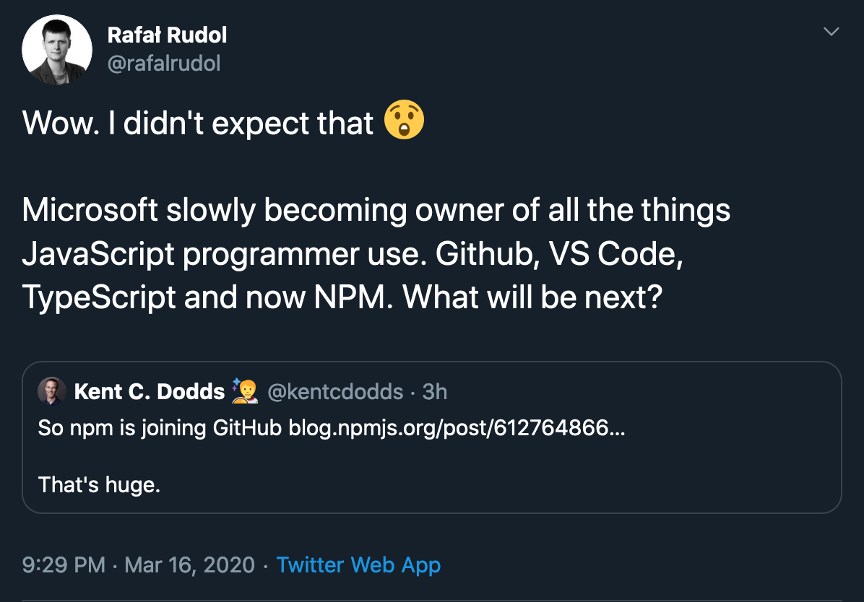Click the @kentcdodds handle

coord(335,392)
